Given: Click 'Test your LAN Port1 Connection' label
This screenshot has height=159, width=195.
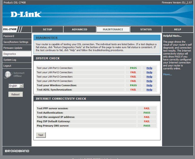Looking at the screenshot, I should point(55,68).
